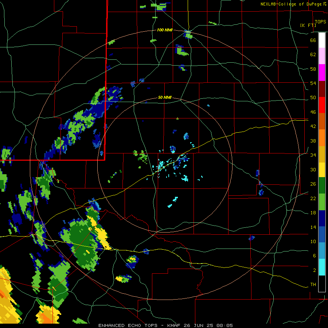Click the legend value "26"

313,184
